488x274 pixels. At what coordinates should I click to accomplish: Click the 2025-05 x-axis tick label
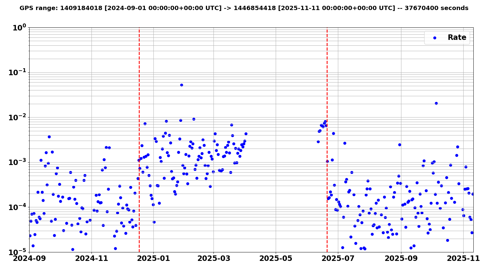point(276,258)
